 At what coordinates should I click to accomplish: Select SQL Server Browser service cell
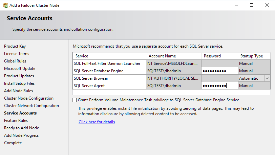[x=109, y=78]
